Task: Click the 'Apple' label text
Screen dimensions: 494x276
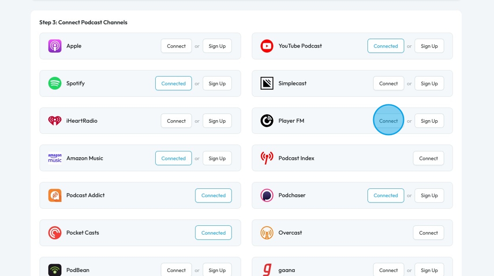Action: (74, 46)
